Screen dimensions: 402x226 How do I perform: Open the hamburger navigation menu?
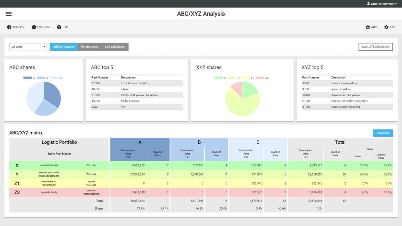point(9,14)
